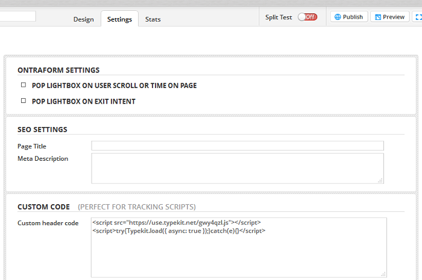Click the fullscreen expand icon
Screen dimensions: 422x280
tap(418, 17)
